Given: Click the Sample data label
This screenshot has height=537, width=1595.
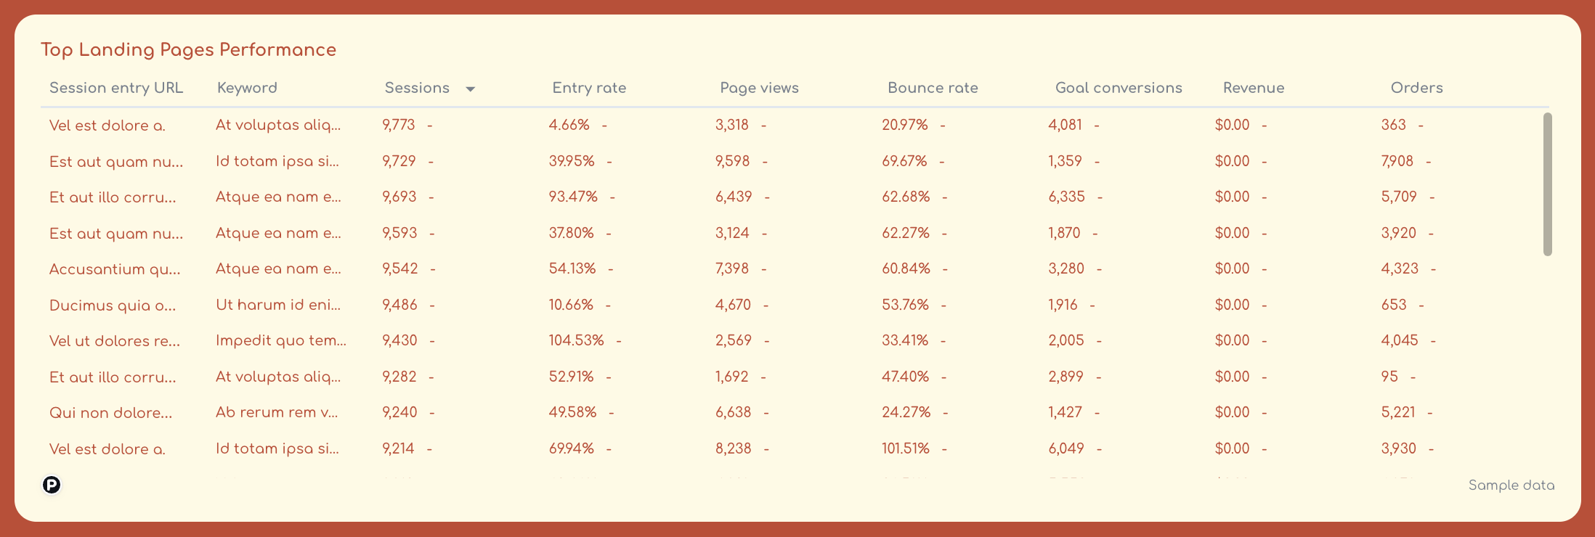Looking at the screenshot, I should (1511, 485).
